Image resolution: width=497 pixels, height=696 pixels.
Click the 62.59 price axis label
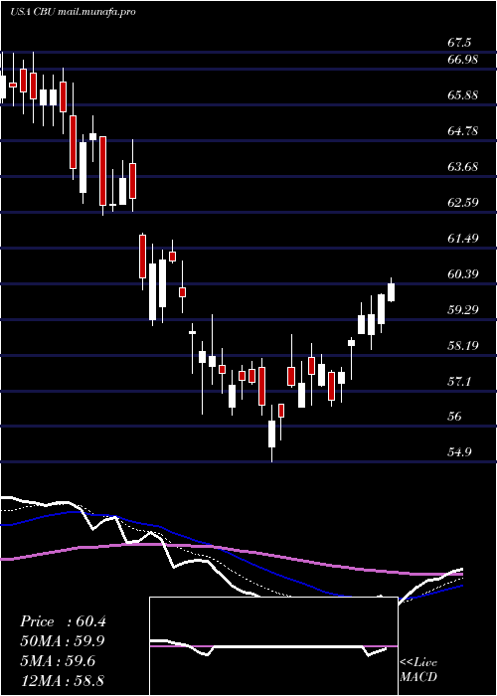[462, 203]
